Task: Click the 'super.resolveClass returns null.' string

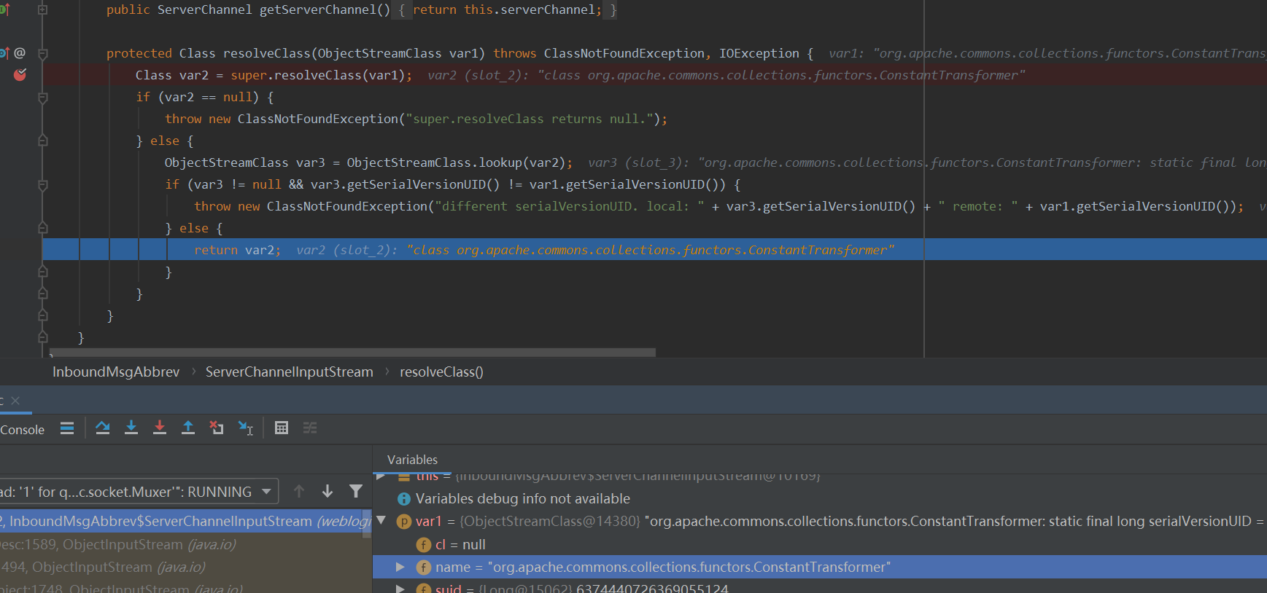Action: click(530, 119)
